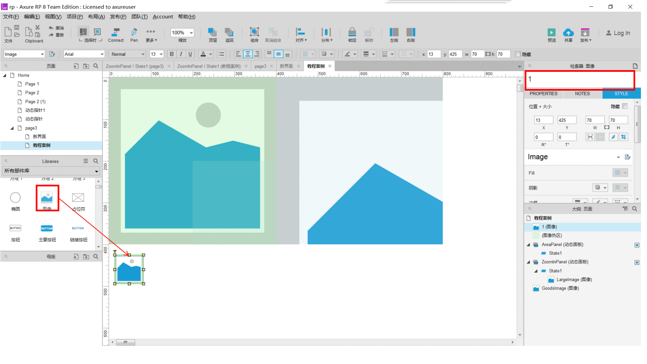Click the 共享 cloud share icon
Viewport: 647px width, 364px height.
(568, 32)
